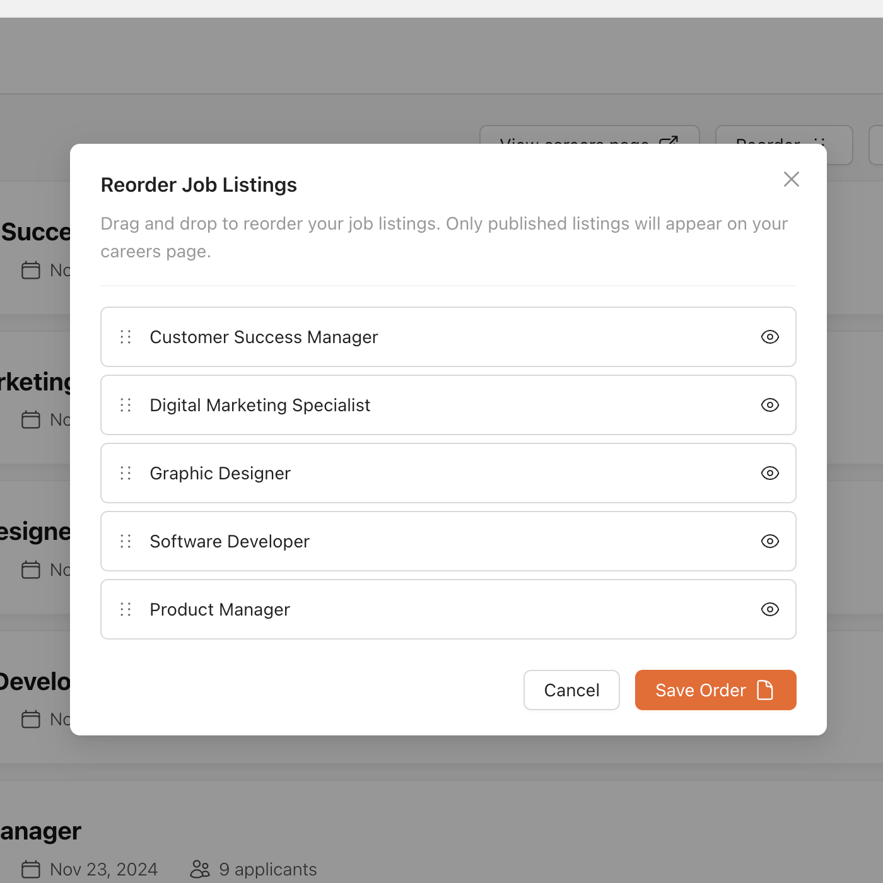Click the Software Developer row title
This screenshot has width=883, height=883.
(x=230, y=542)
